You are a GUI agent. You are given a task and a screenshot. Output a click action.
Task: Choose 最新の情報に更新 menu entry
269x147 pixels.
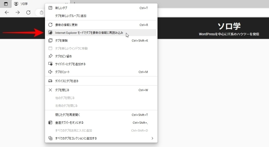(101, 25)
